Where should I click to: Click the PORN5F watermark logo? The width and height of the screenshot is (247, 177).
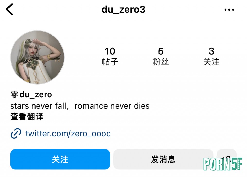pyautogui.click(x=223, y=164)
